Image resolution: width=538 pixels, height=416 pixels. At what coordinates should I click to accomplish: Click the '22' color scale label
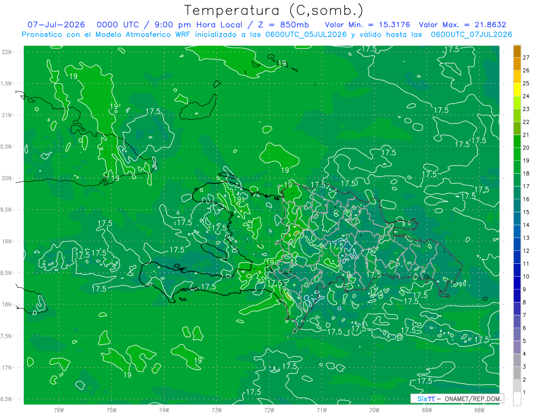[x=526, y=122]
